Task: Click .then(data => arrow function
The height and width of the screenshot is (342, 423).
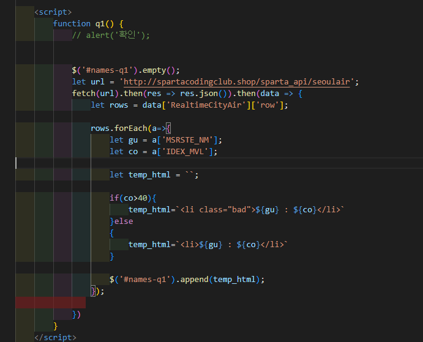Action: point(268,94)
